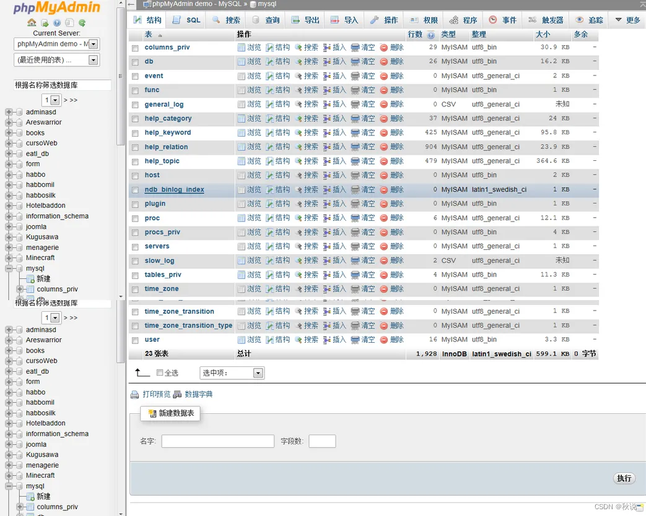The image size is (646, 516).
Task: Click the Go button for new table
Action: point(624,478)
